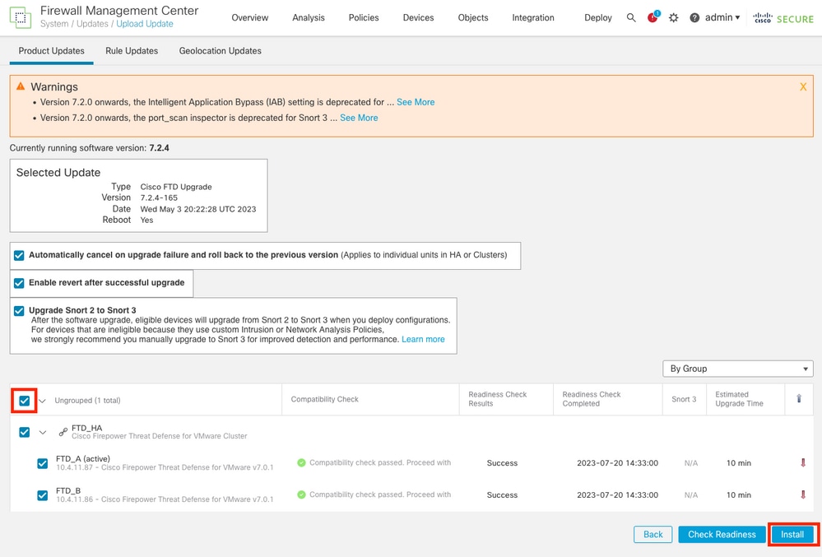Open the admin user dropdown
The image size is (822, 557).
(722, 17)
